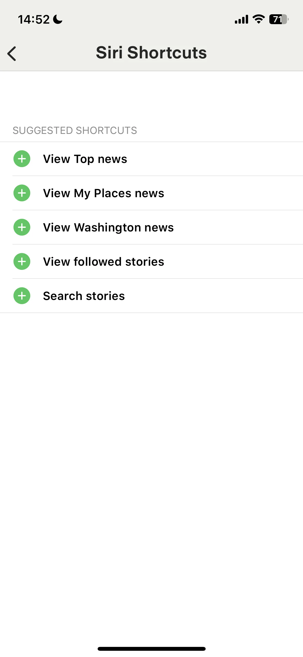
Task: Tap the battery indicator in status bar
Action: point(279,19)
